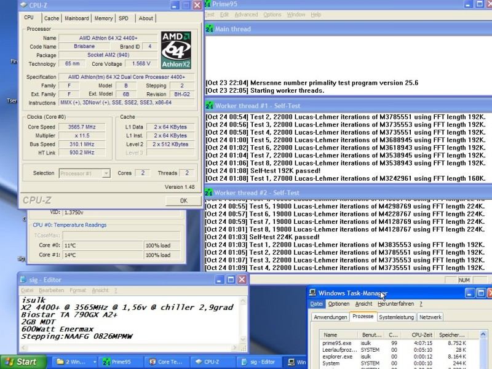Click the Worker thread #1 window icon
Screen dimensions: 492x369
[209, 106]
